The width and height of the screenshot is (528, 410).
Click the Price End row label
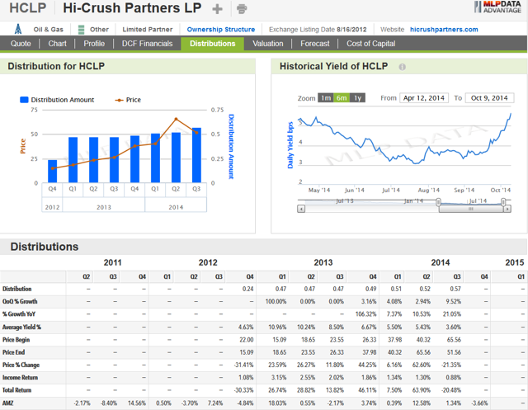pos(14,352)
